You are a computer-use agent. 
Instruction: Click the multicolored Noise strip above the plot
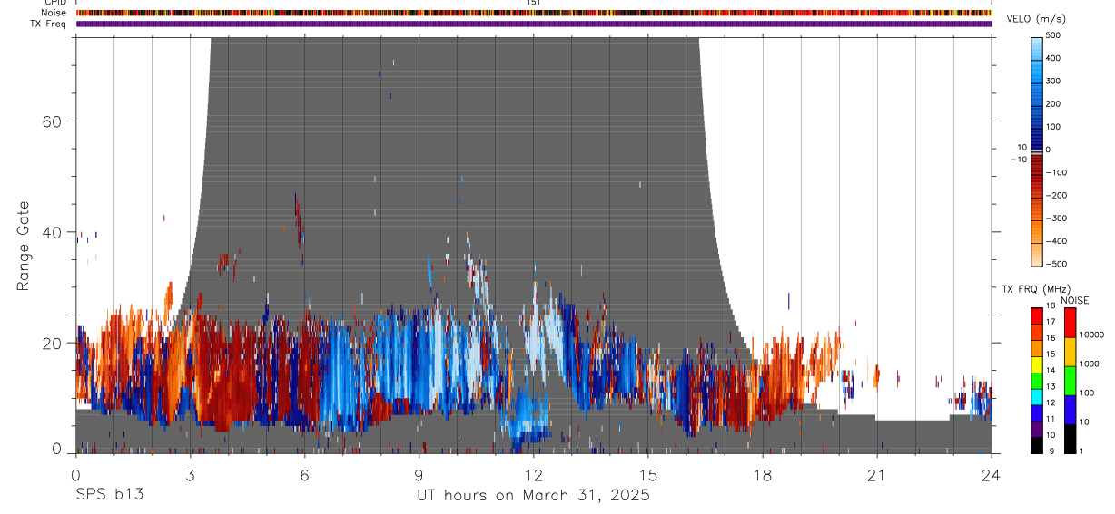tap(533, 13)
